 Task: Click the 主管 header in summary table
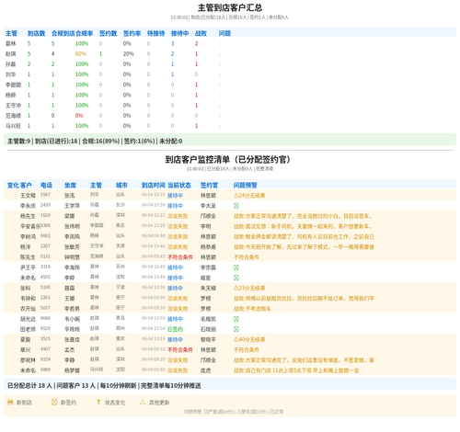coord(11,33)
